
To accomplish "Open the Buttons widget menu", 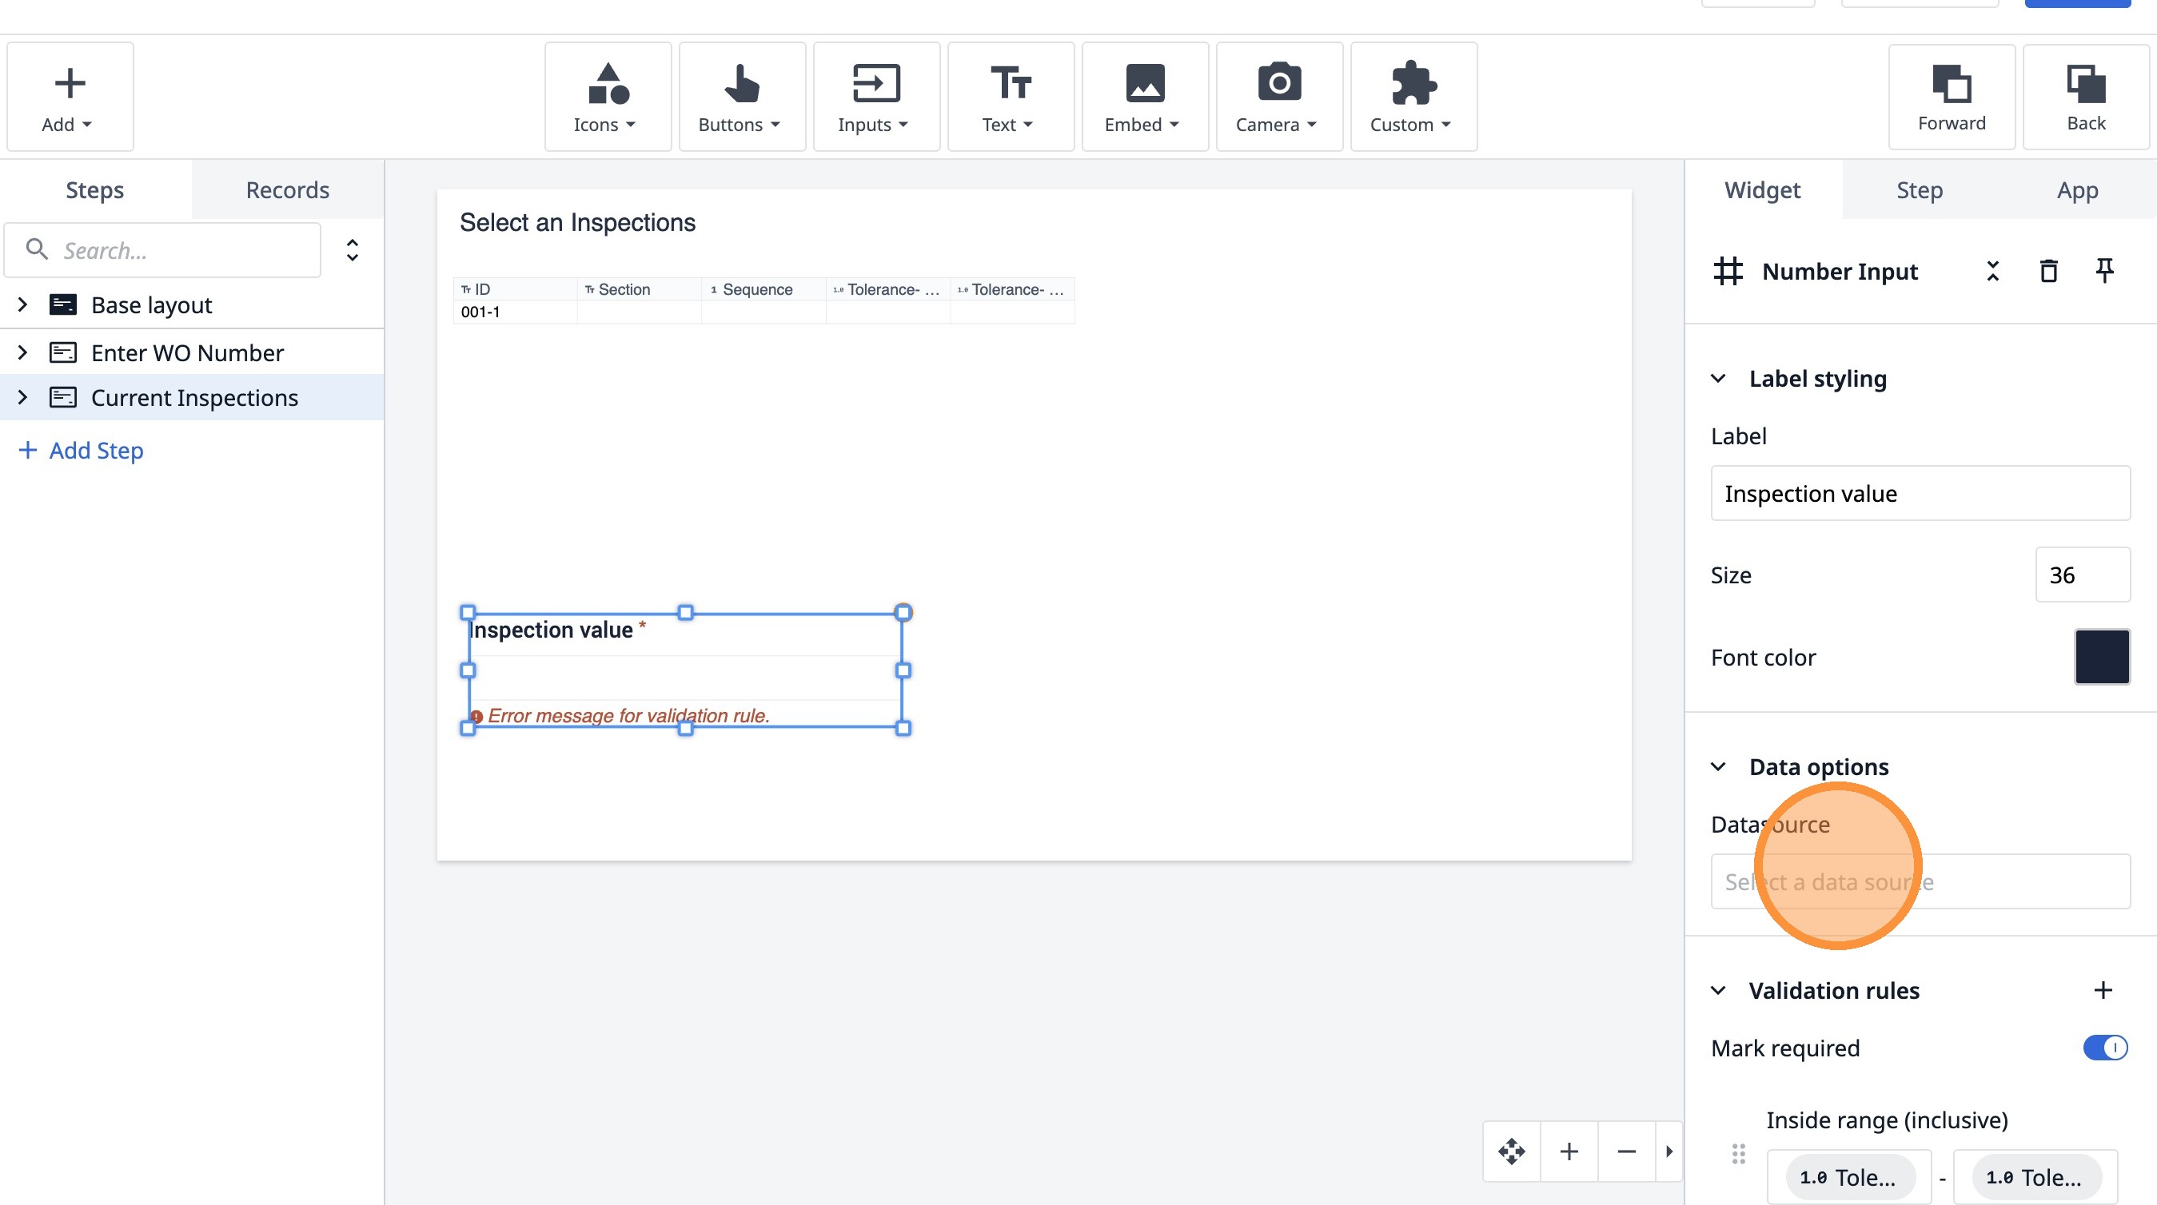I will click(741, 97).
